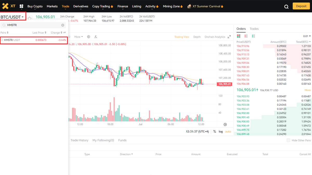Select the ask price 106,909.31
The width and height of the screenshot is (312, 175).
tap(243, 59)
